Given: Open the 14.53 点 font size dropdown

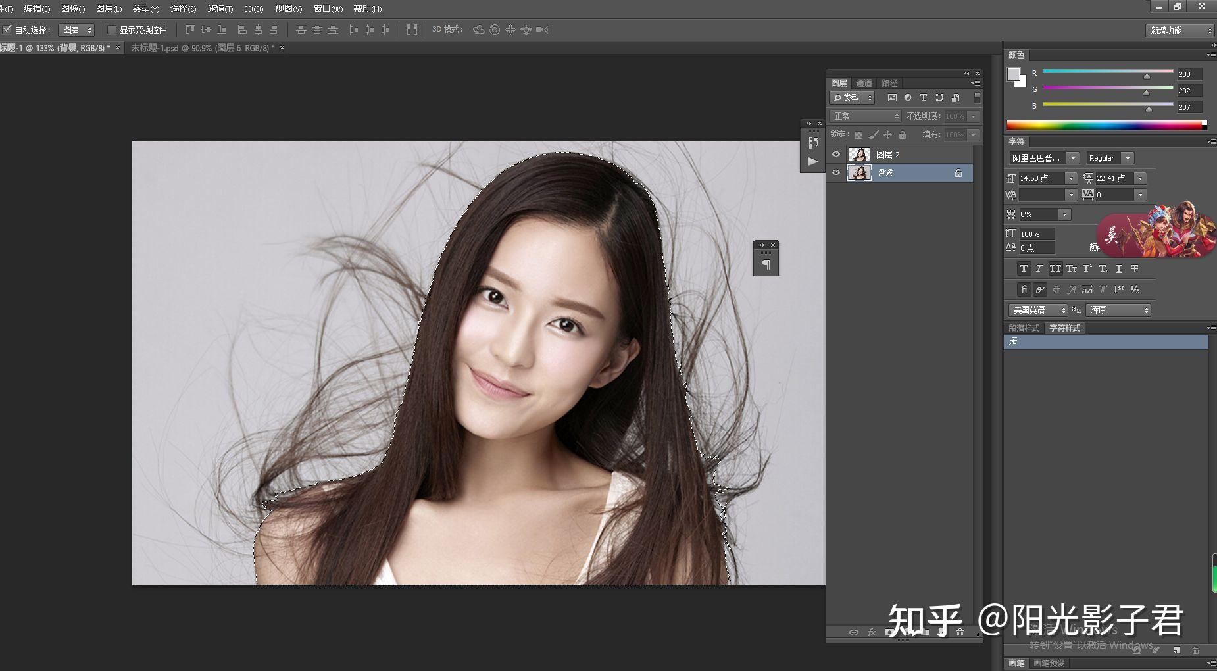Looking at the screenshot, I should (1070, 178).
